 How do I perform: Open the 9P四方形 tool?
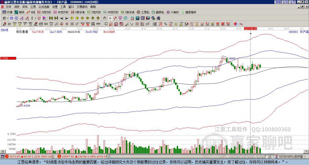pos(61,12)
